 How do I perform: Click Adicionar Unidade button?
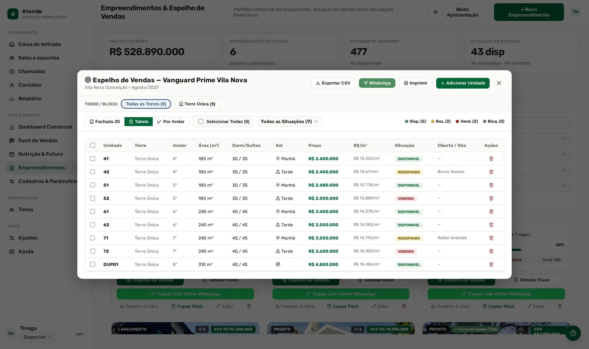pyautogui.click(x=463, y=83)
